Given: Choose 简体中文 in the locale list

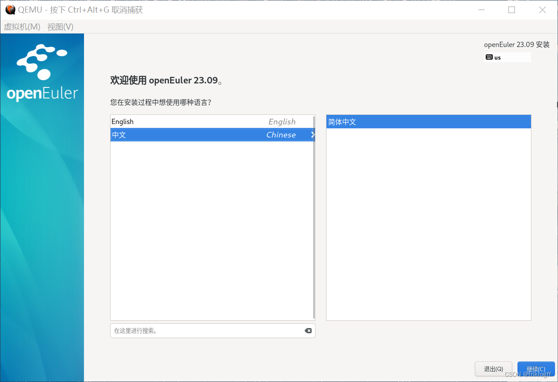Looking at the screenshot, I should tap(428, 122).
